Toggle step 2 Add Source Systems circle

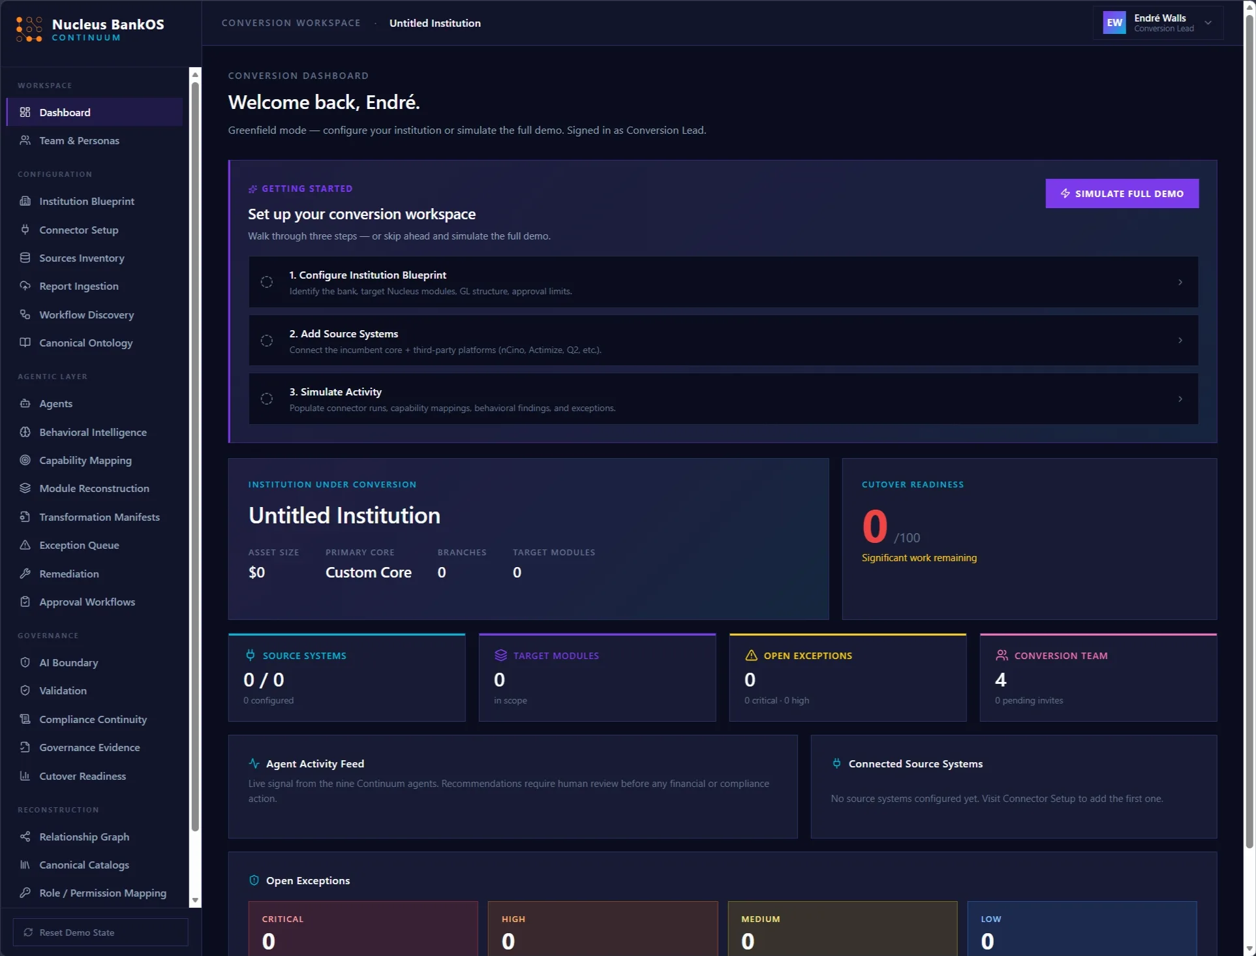click(267, 341)
